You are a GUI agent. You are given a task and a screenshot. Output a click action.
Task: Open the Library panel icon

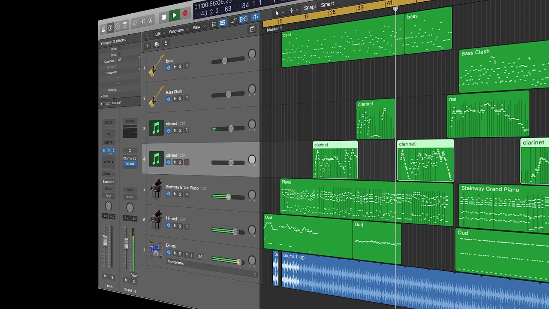point(103,29)
